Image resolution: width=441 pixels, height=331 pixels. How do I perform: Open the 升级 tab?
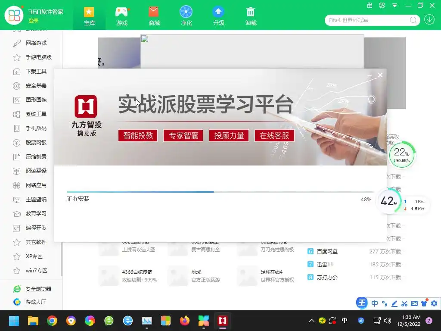pos(218,16)
